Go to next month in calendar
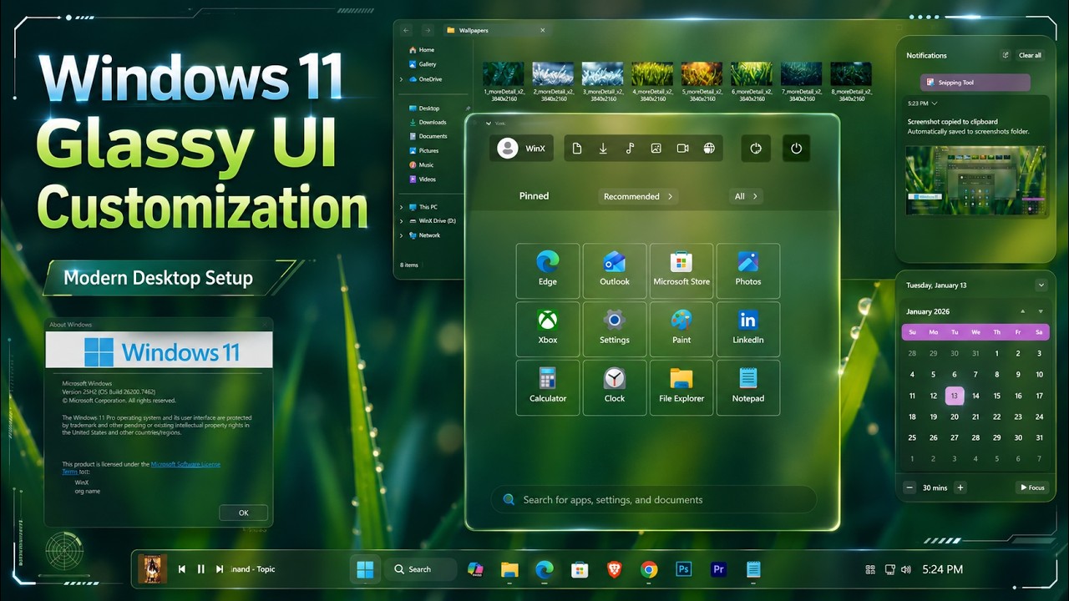Image resolution: width=1069 pixels, height=601 pixels. [1041, 311]
